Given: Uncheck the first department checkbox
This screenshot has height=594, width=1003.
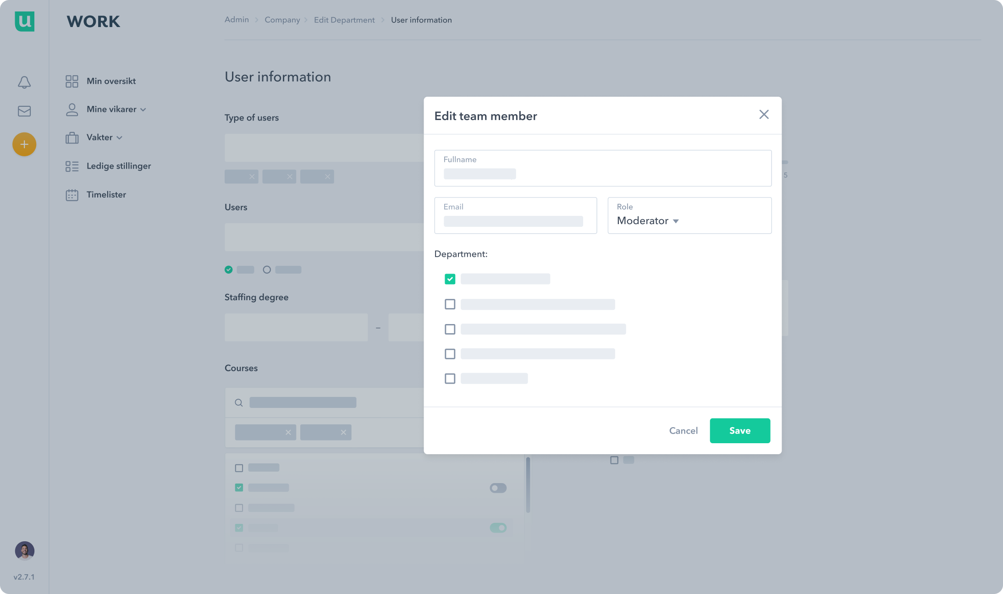Looking at the screenshot, I should click(x=450, y=279).
